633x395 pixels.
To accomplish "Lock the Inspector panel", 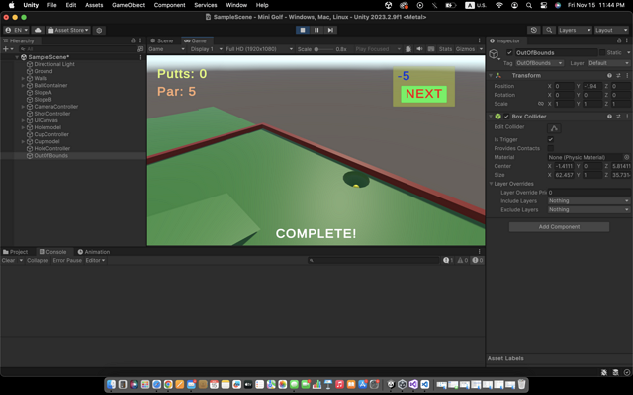I will pos(619,40).
